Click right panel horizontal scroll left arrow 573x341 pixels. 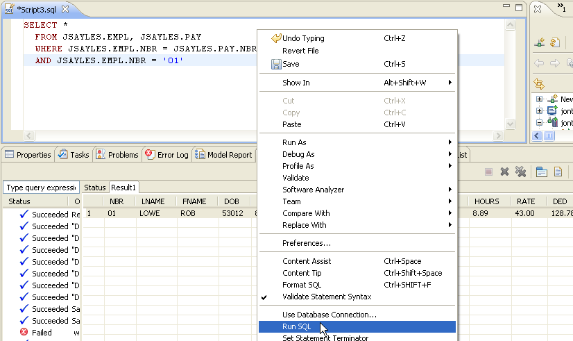click(537, 136)
